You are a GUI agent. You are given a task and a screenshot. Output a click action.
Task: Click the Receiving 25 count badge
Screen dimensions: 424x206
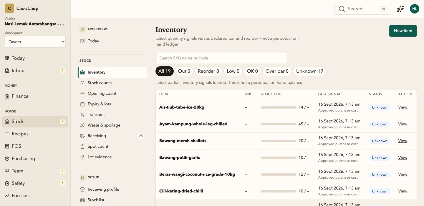point(141,136)
